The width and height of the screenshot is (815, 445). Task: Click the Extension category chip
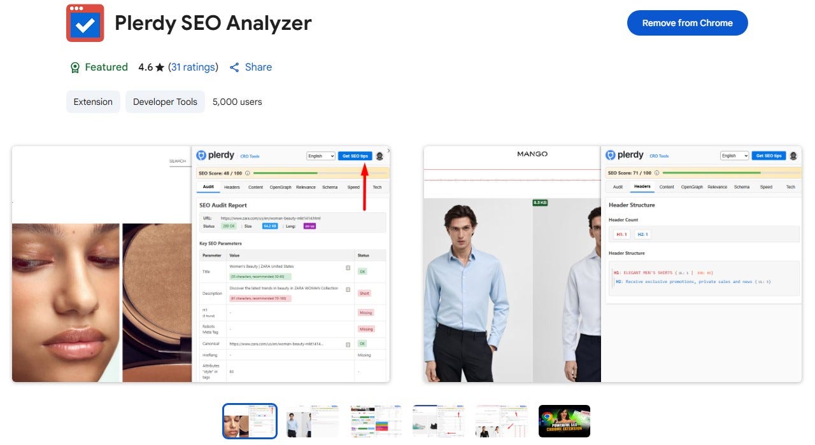93,102
